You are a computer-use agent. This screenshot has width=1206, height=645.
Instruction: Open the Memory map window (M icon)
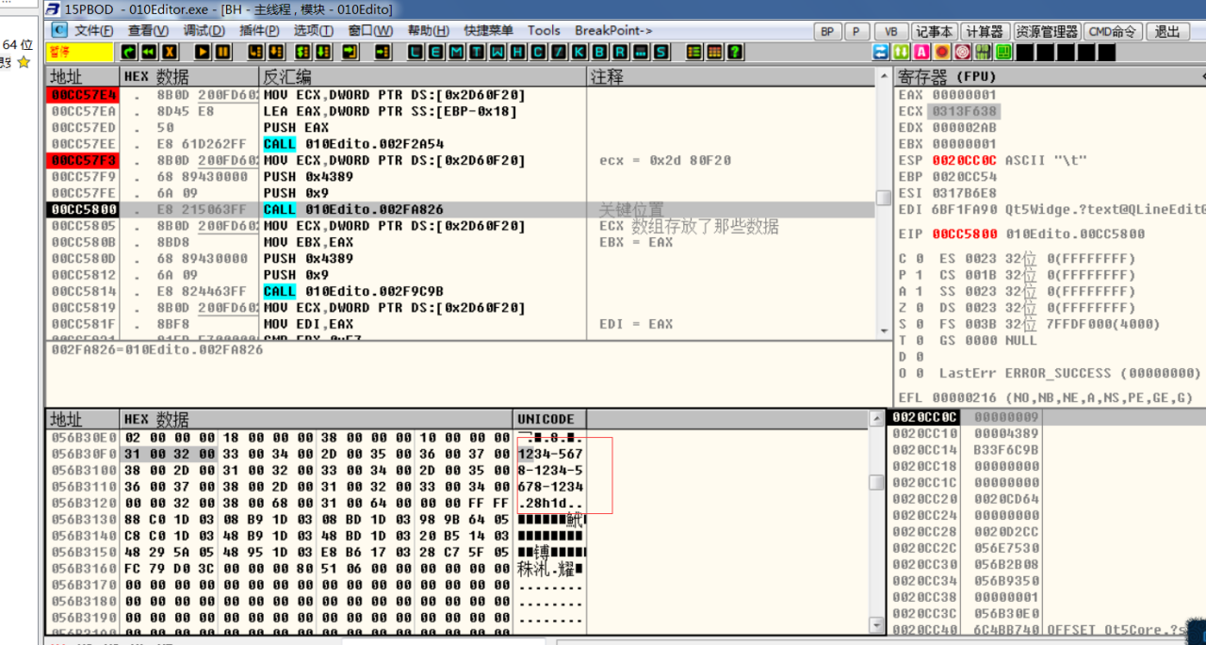coord(456,52)
